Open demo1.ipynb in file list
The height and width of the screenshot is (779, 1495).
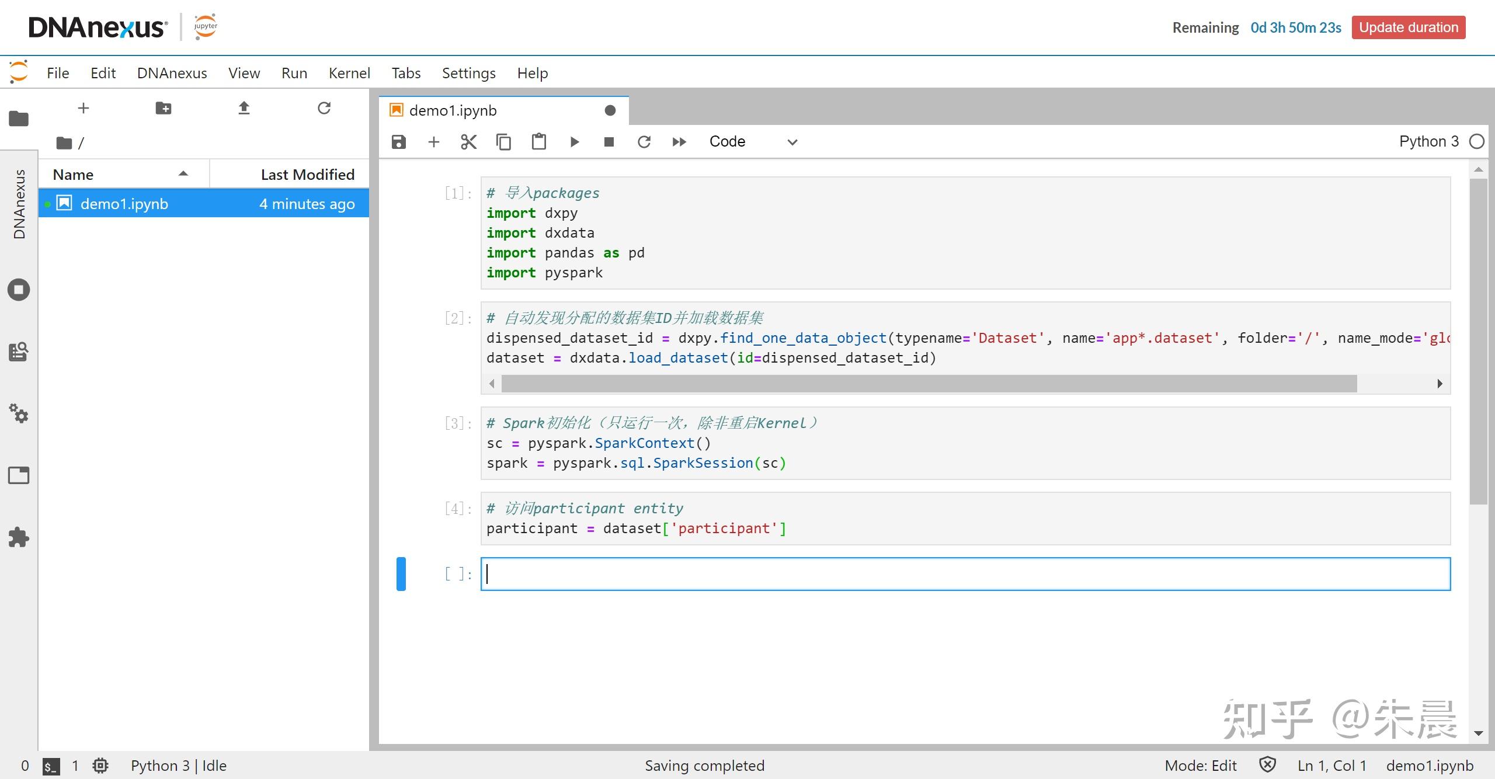pyautogui.click(x=124, y=204)
